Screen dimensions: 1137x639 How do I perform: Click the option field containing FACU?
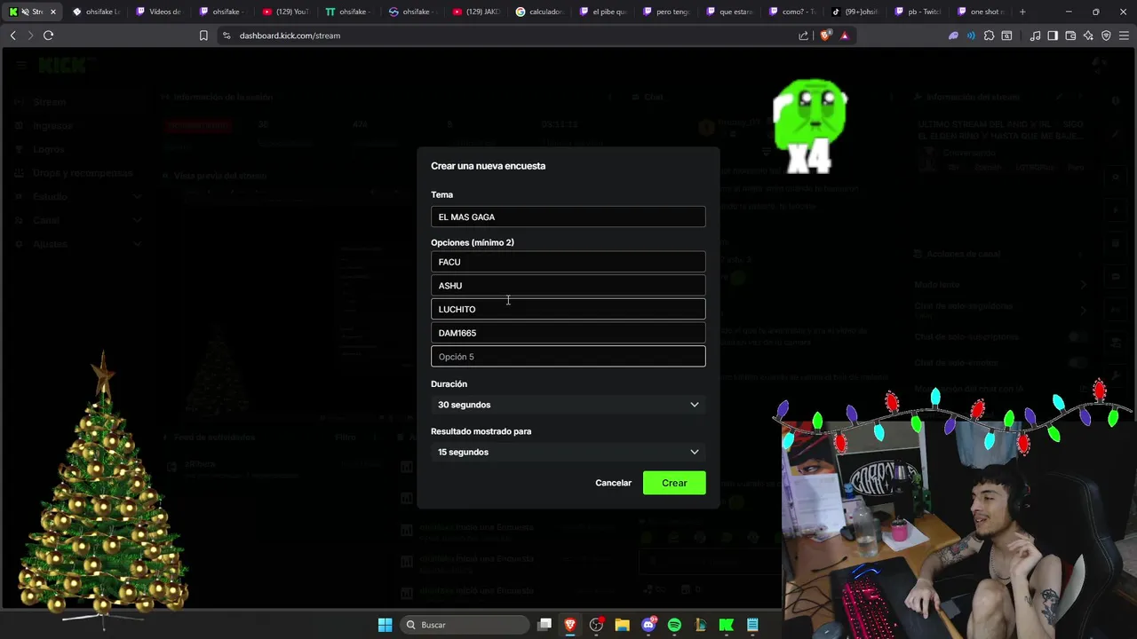568,262
